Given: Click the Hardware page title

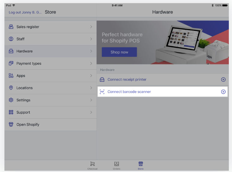Looking at the screenshot, I should pyautogui.click(x=162, y=12).
